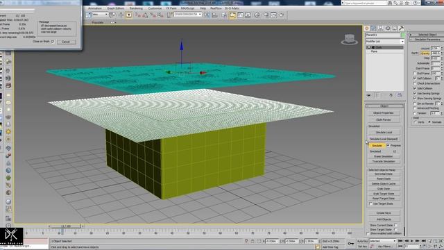Open the Hierarchy command panel tab
The image size is (444, 250).
pyautogui.click(x=381, y=28)
